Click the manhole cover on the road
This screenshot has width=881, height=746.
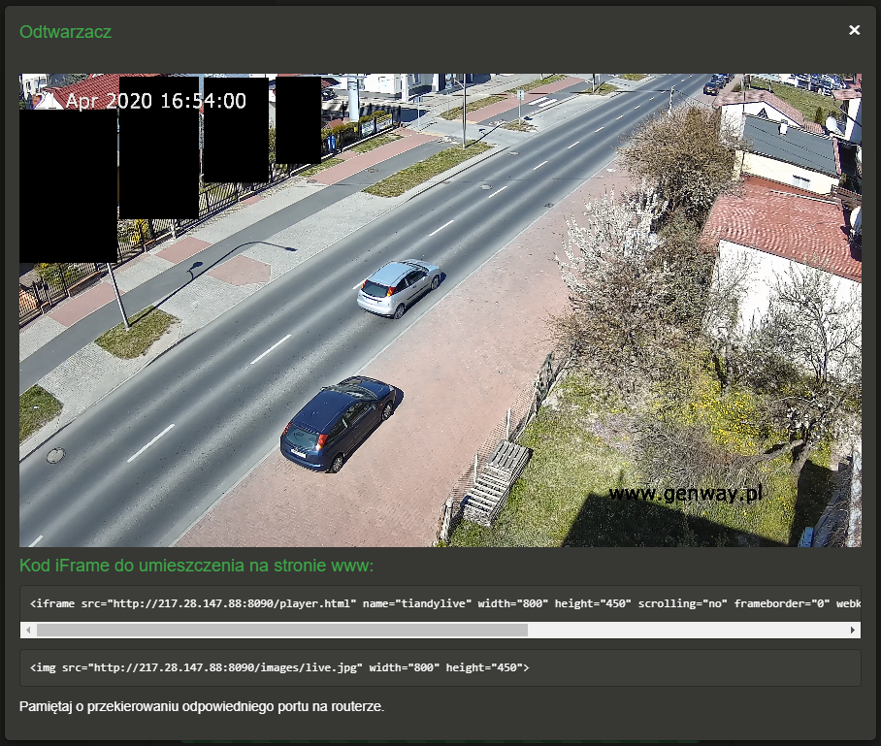pyautogui.click(x=57, y=453)
